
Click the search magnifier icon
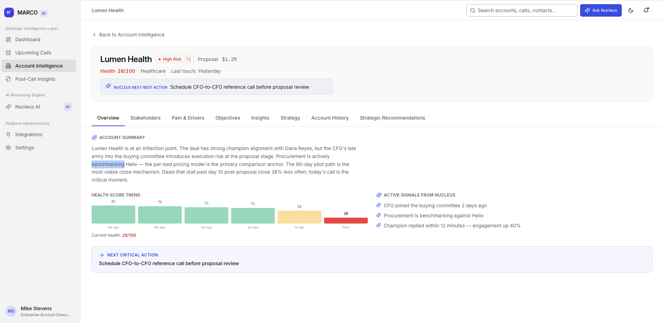(x=473, y=10)
